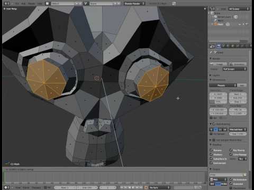Collapse the Output panel
The height and width of the screenshot is (190, 254).
coord(211,169)
